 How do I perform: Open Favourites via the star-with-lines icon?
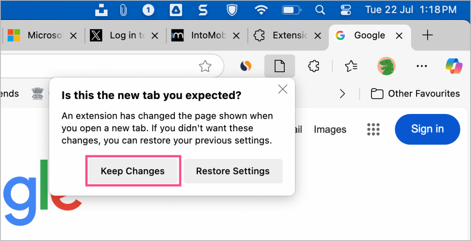point(351,66)
